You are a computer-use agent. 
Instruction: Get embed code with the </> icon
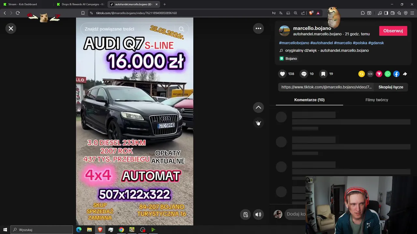click(370, 74)
